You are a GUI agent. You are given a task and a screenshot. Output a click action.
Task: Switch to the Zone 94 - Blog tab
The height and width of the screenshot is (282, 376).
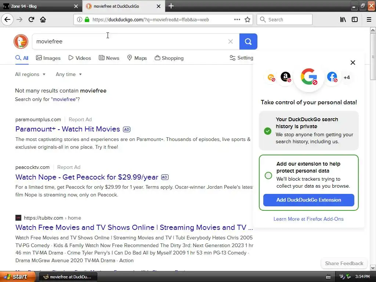tap(41, 6)
